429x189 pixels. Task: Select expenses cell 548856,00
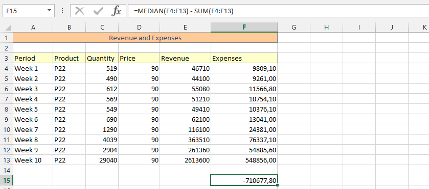pos(244,160)
